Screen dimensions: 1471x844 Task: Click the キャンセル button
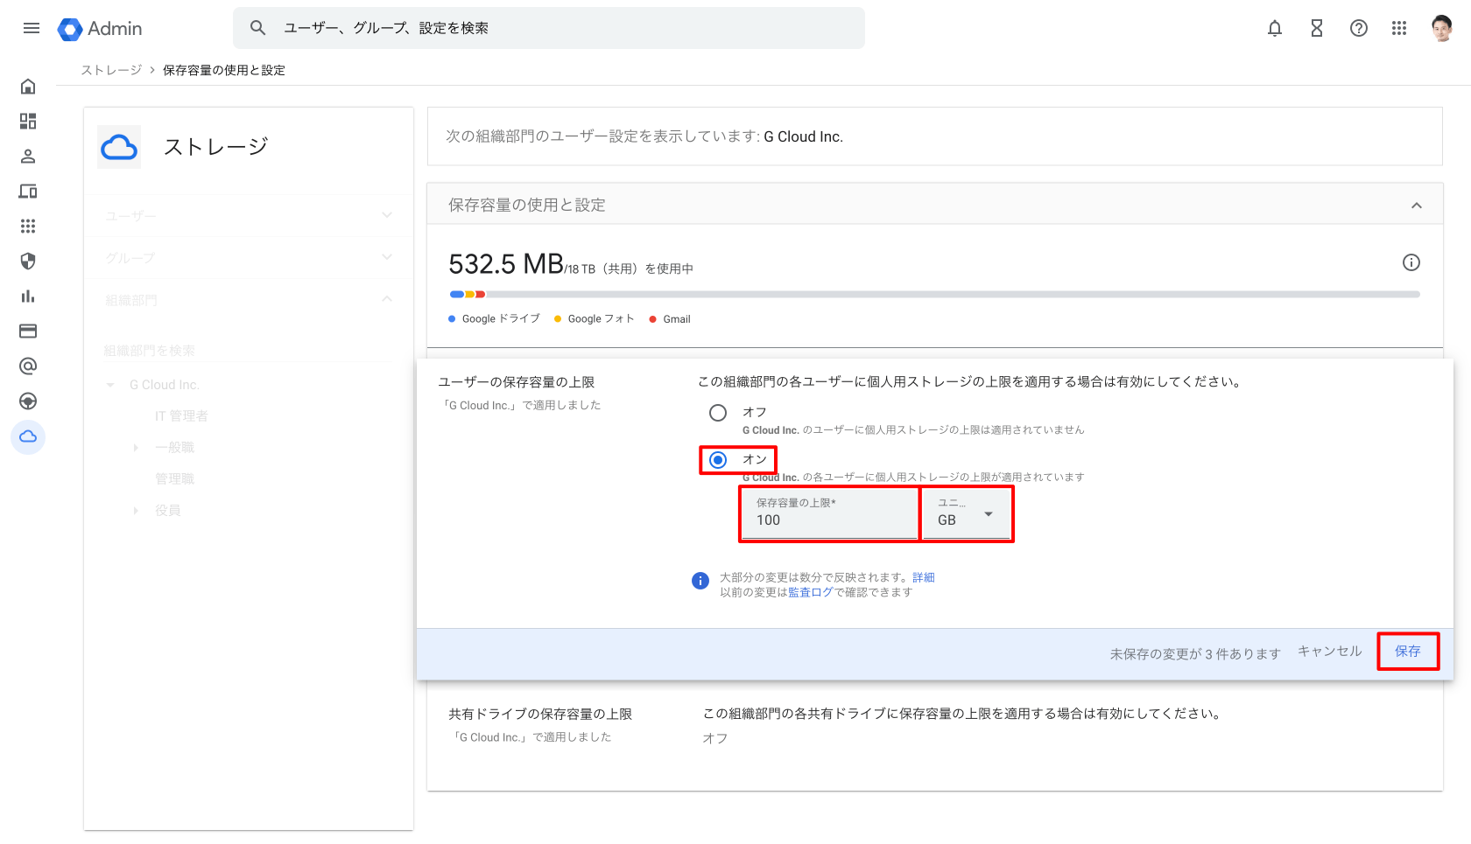tap(1329, 652)
